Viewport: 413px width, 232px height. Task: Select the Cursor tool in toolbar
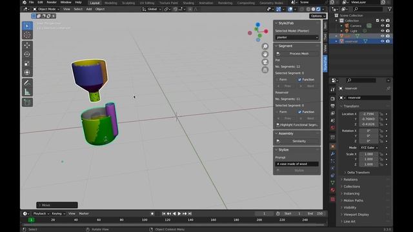coord(27,35)
